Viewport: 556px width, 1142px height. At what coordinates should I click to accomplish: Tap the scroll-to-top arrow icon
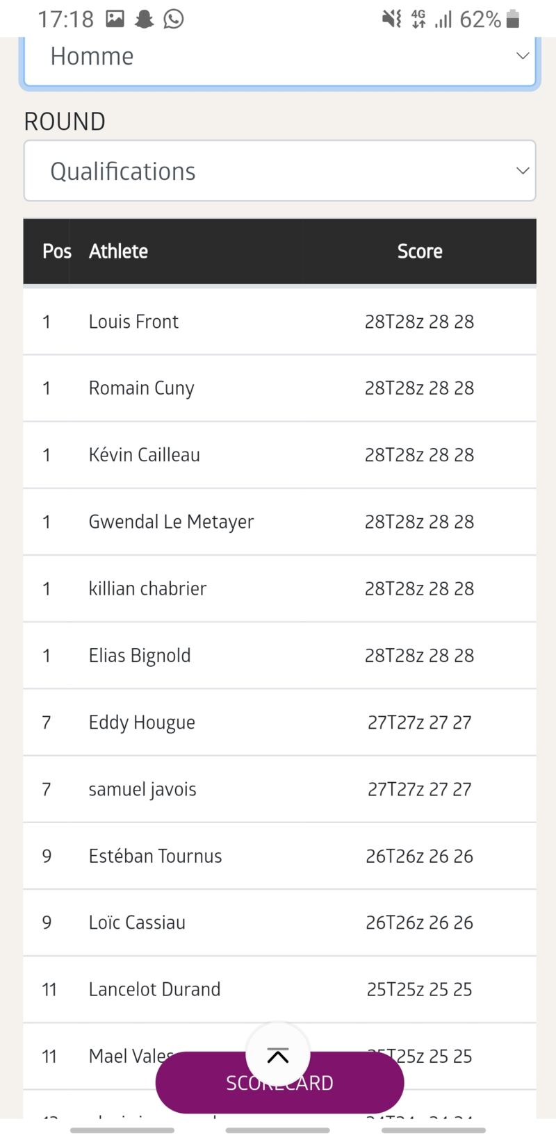tap(278, 1055)
